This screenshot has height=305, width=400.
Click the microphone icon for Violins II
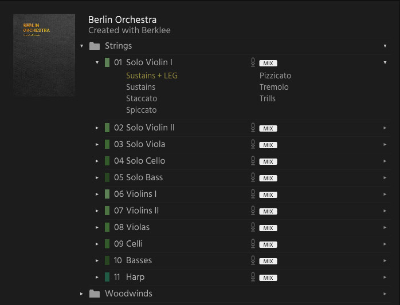253,211
